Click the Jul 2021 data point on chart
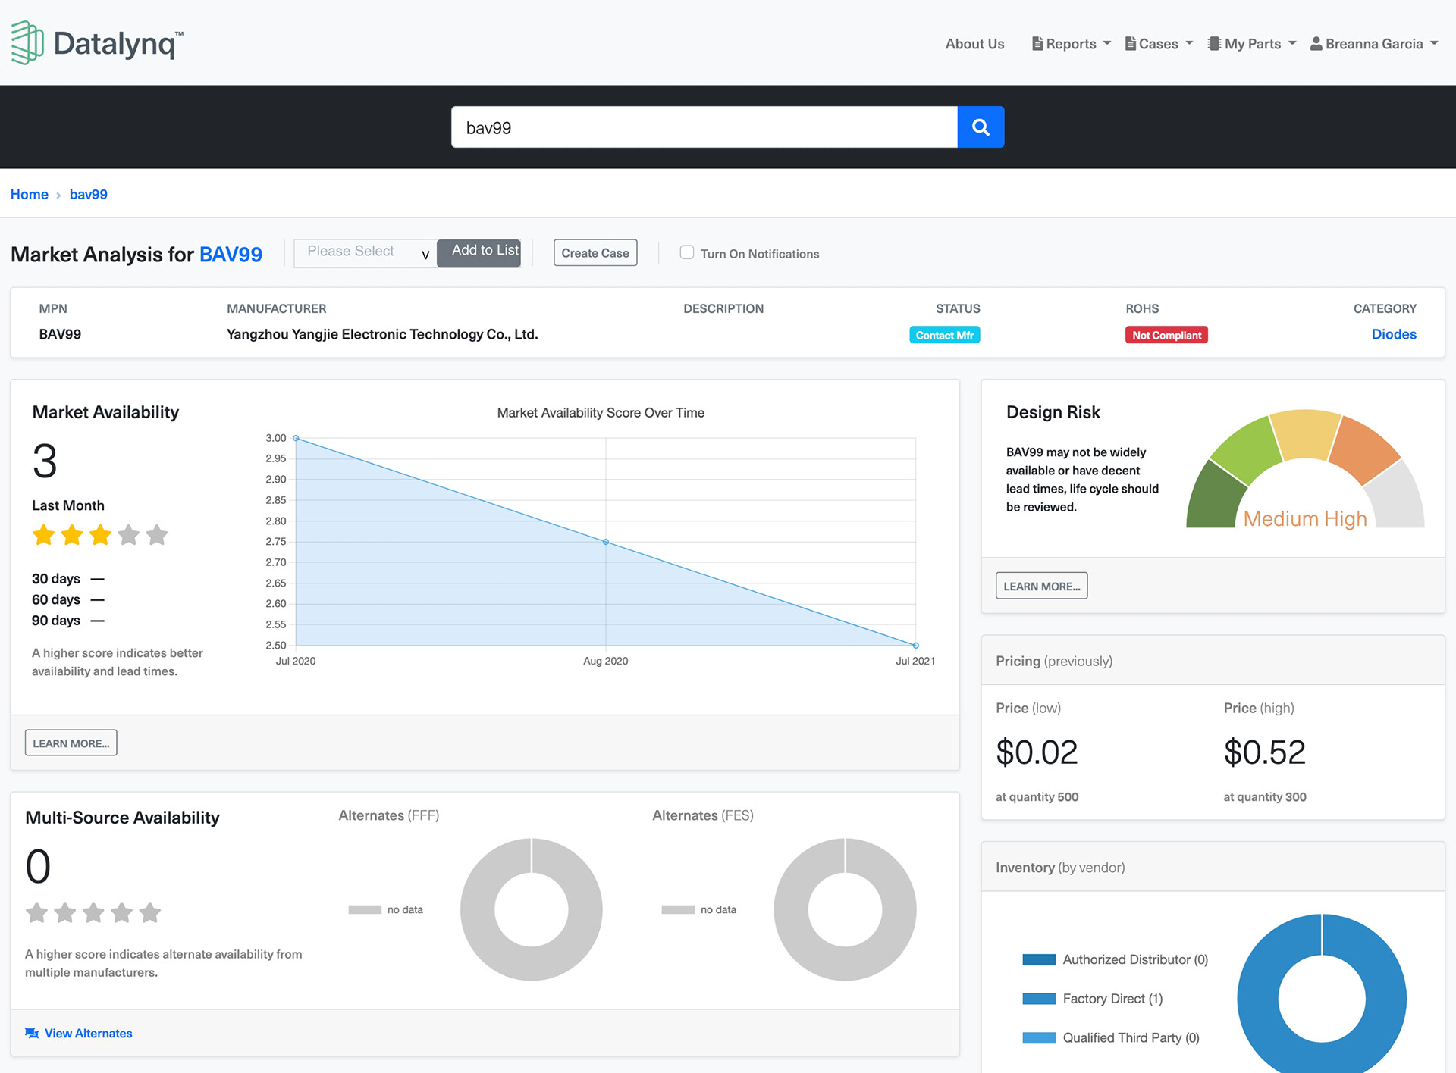 click(x=915, y=646)
